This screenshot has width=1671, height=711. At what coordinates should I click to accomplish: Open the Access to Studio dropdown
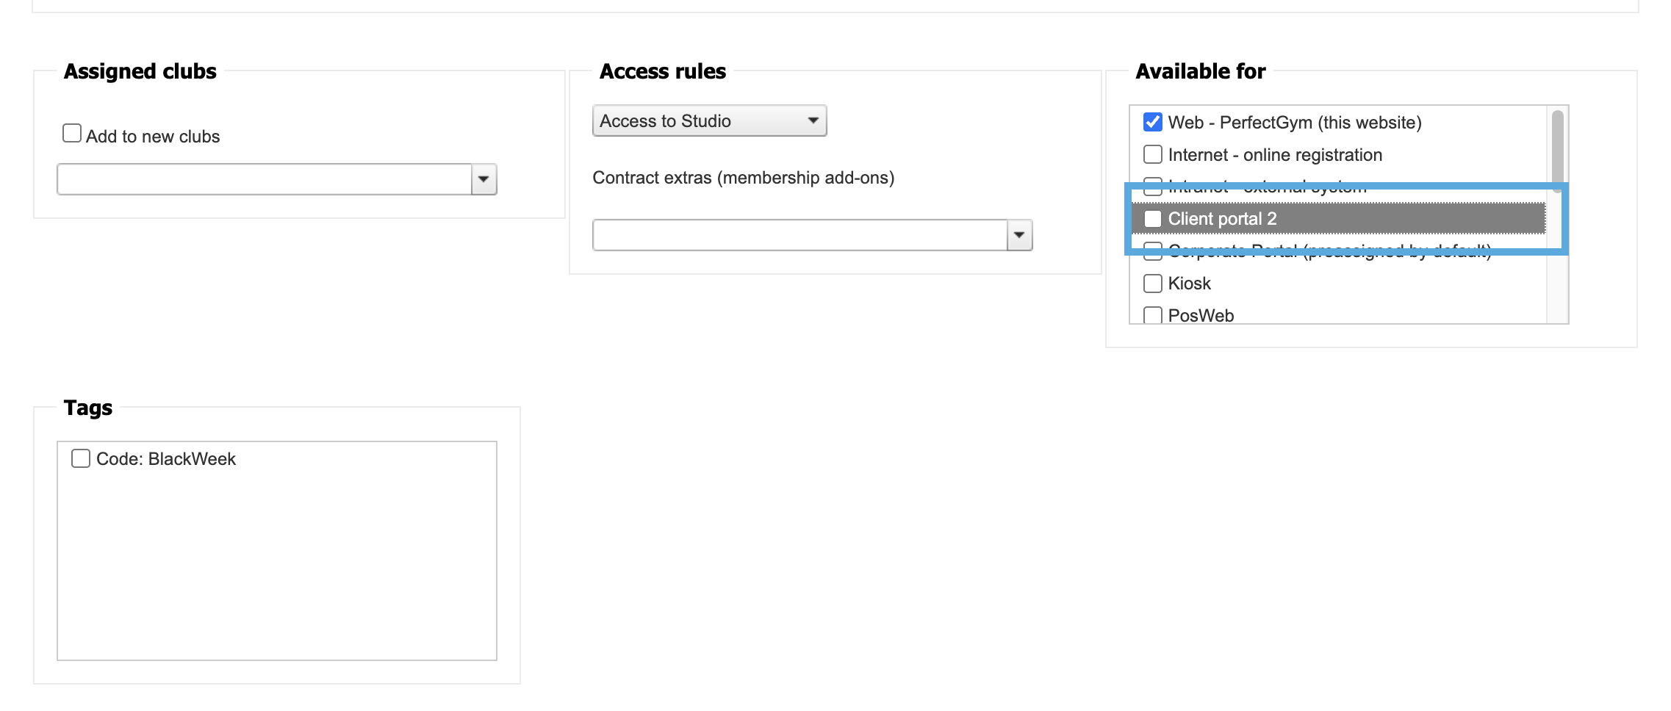click(708, 120)
